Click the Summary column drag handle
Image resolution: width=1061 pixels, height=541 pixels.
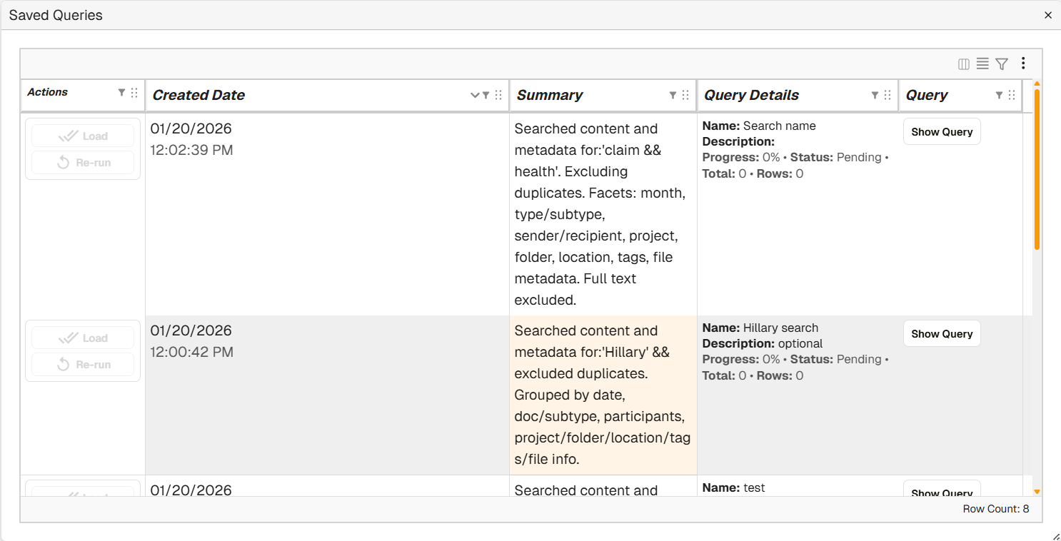[x=685, y=95]
